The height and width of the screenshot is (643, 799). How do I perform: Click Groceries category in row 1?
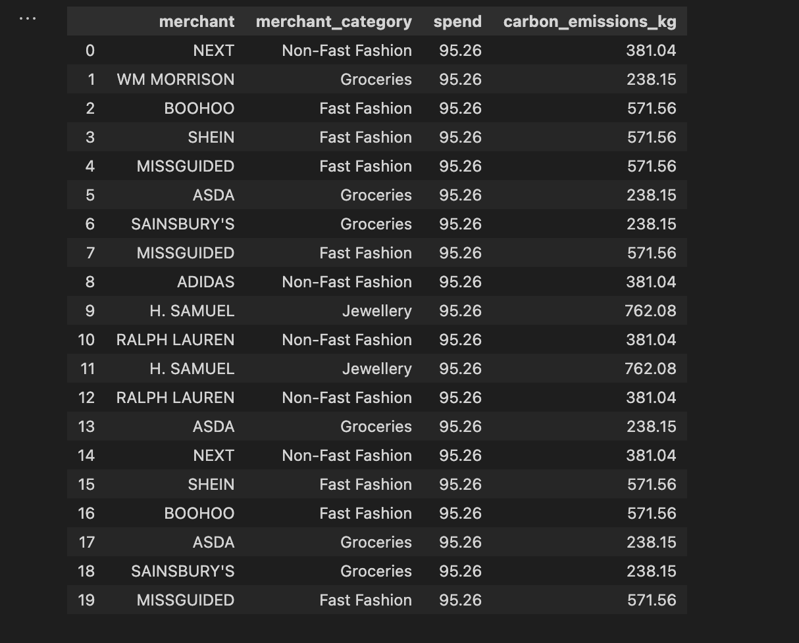(x=376, y=80)
